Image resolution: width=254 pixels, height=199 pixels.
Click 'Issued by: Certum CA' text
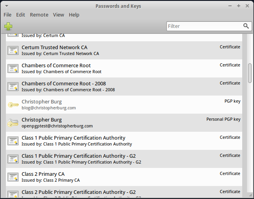tap(43, 36)
